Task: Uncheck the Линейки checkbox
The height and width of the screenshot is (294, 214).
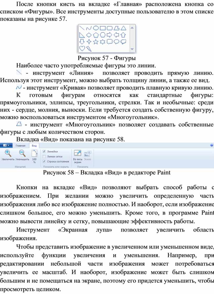Action: point(44,152)
